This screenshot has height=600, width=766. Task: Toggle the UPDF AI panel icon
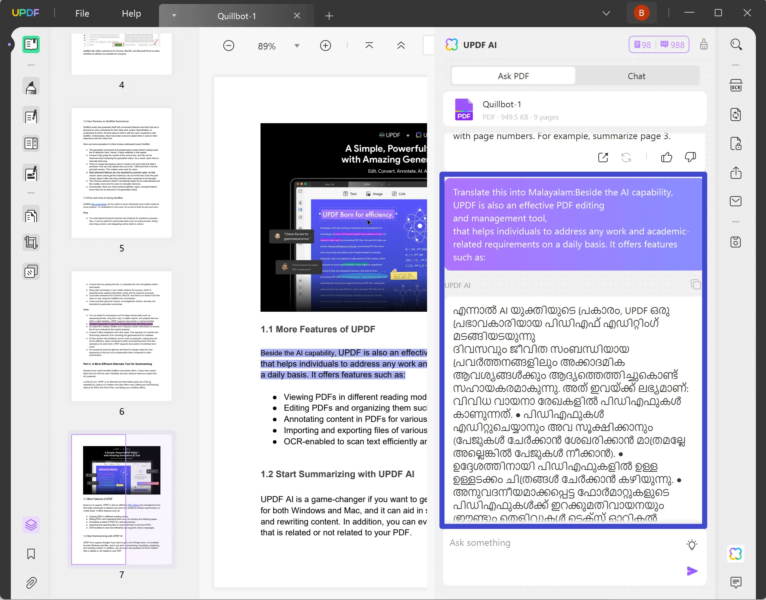[x=736, y=554]
